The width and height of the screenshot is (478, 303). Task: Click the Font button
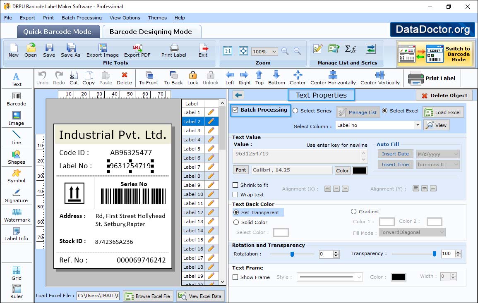(x=241, y=170)
